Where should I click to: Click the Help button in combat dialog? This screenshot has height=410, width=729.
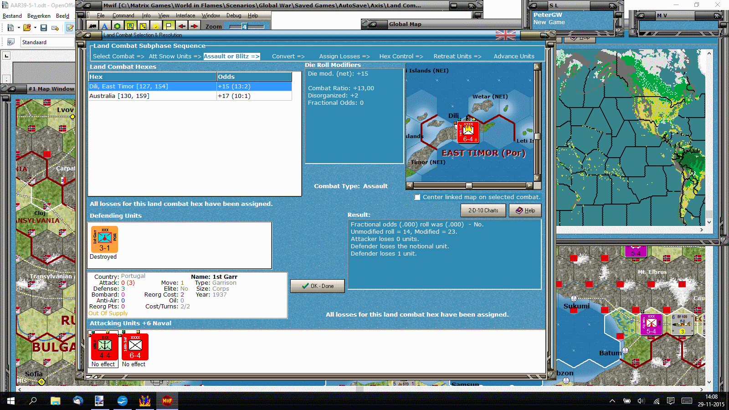[525, 210]
